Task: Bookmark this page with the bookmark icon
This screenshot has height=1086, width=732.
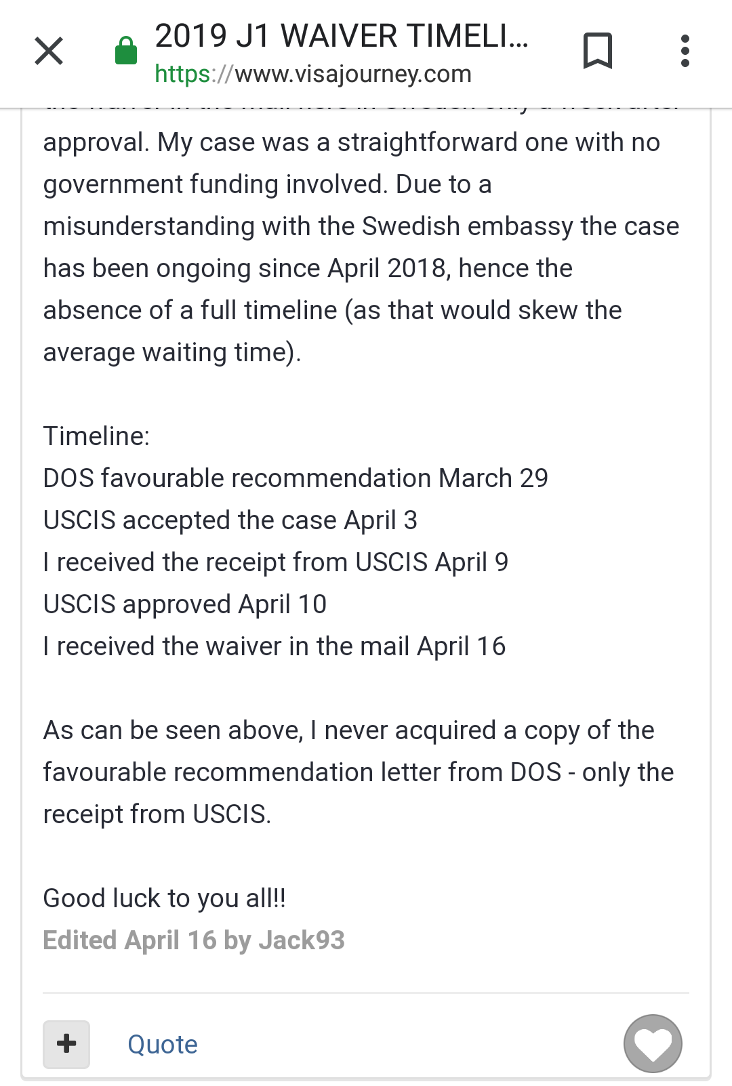Action: point(598,51)
